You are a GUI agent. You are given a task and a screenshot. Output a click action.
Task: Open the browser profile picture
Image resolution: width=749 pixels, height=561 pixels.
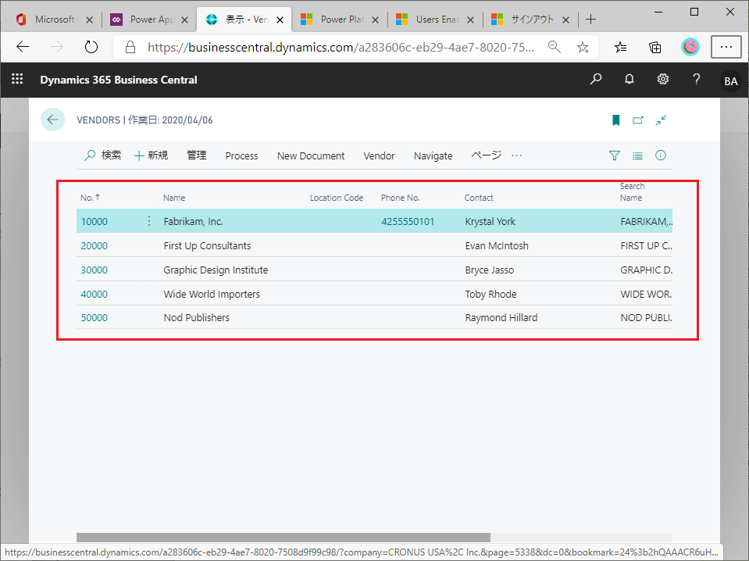[690, 47]
